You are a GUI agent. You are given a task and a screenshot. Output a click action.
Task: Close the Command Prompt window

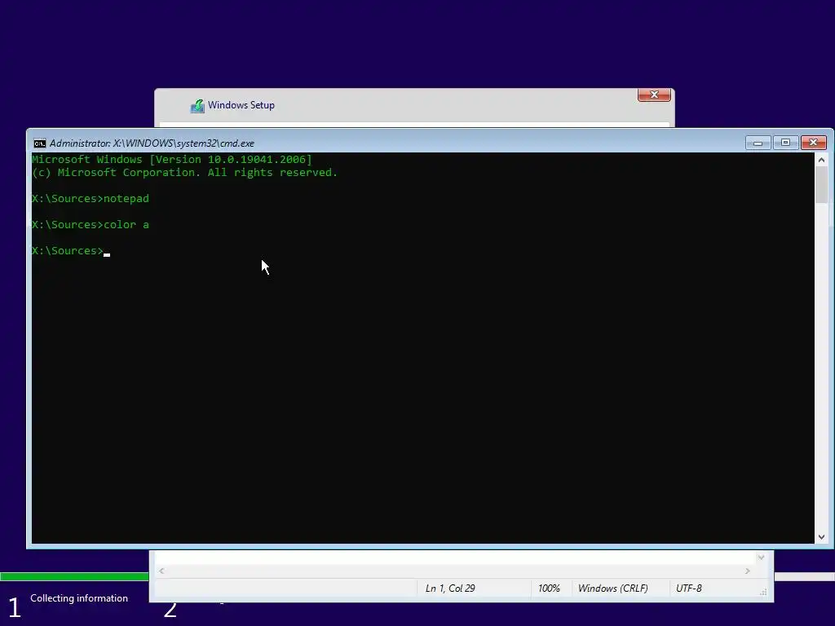(813, 143)
